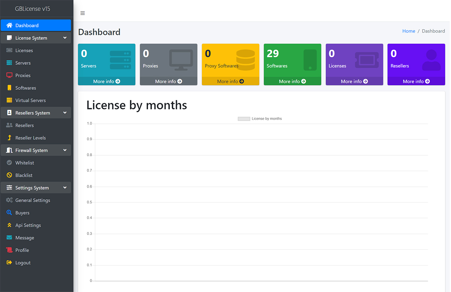Click the Blacklist ban icon
The height and width of the screenshot is (292, 451).
(9, 175)
